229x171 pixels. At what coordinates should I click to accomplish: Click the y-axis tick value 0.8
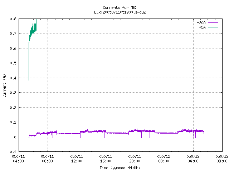pos(13,19)
